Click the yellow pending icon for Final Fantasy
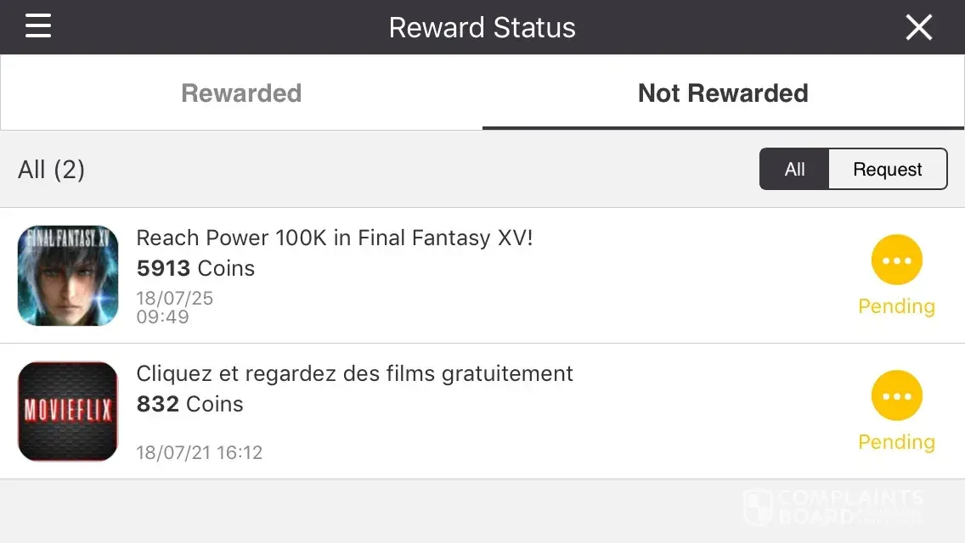The width and height of the screenshot is (965, 543). (x=896, y=260)
